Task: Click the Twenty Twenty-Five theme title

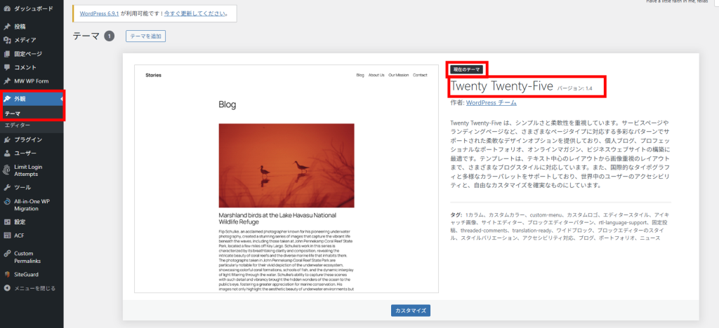Action: click(x=501, y=86)
